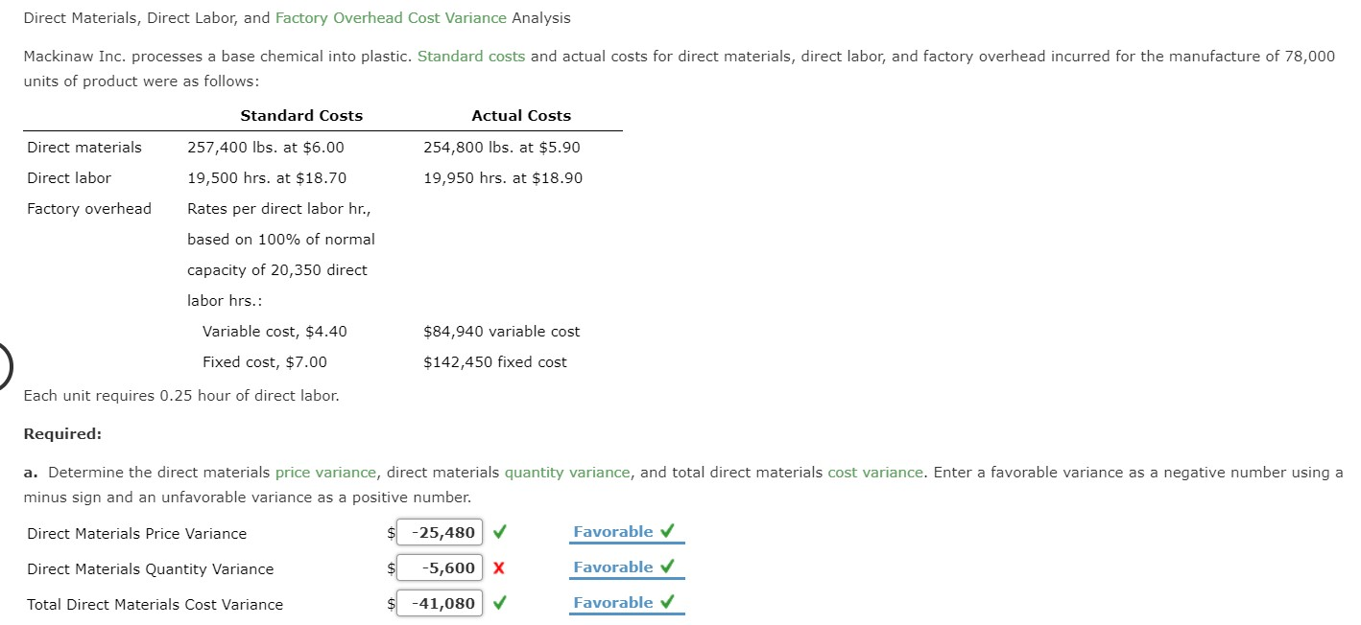
Task: Select the -41,080 input field
Action: click(x=439, y=603)
